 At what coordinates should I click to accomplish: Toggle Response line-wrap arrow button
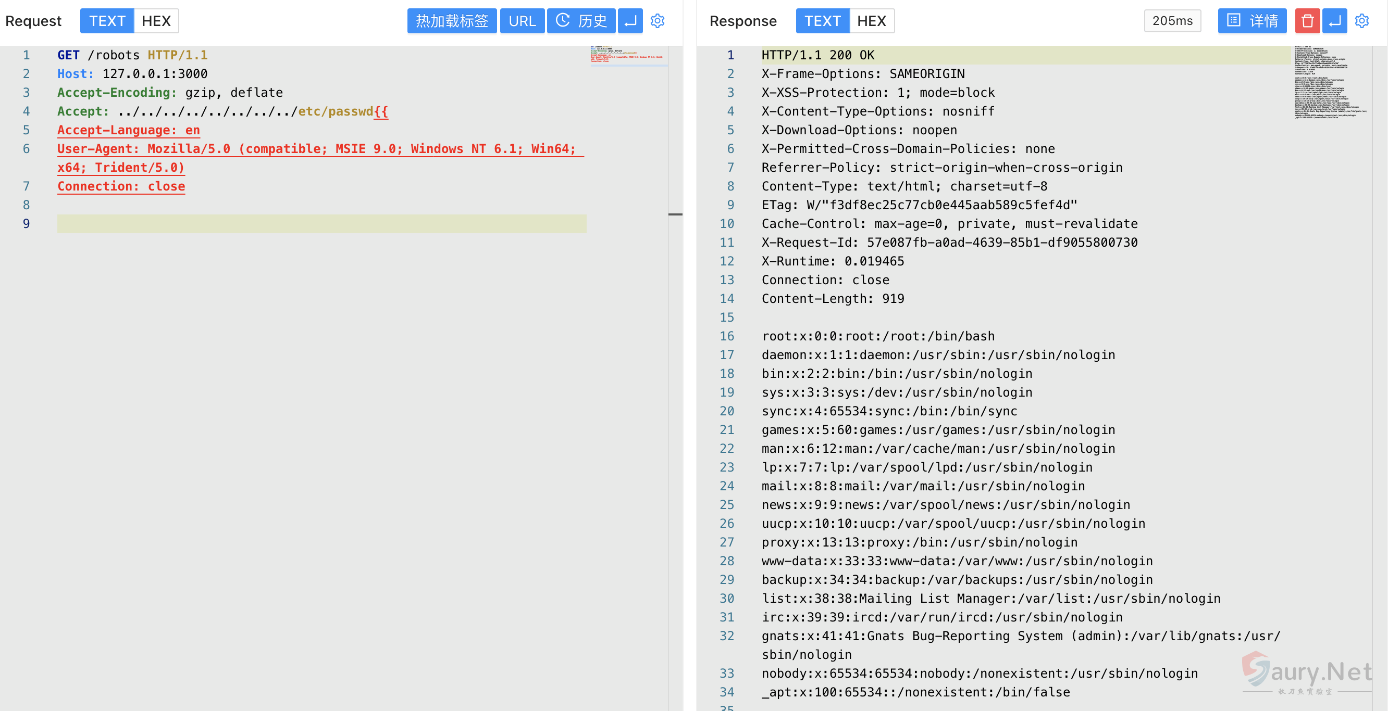1335,21
